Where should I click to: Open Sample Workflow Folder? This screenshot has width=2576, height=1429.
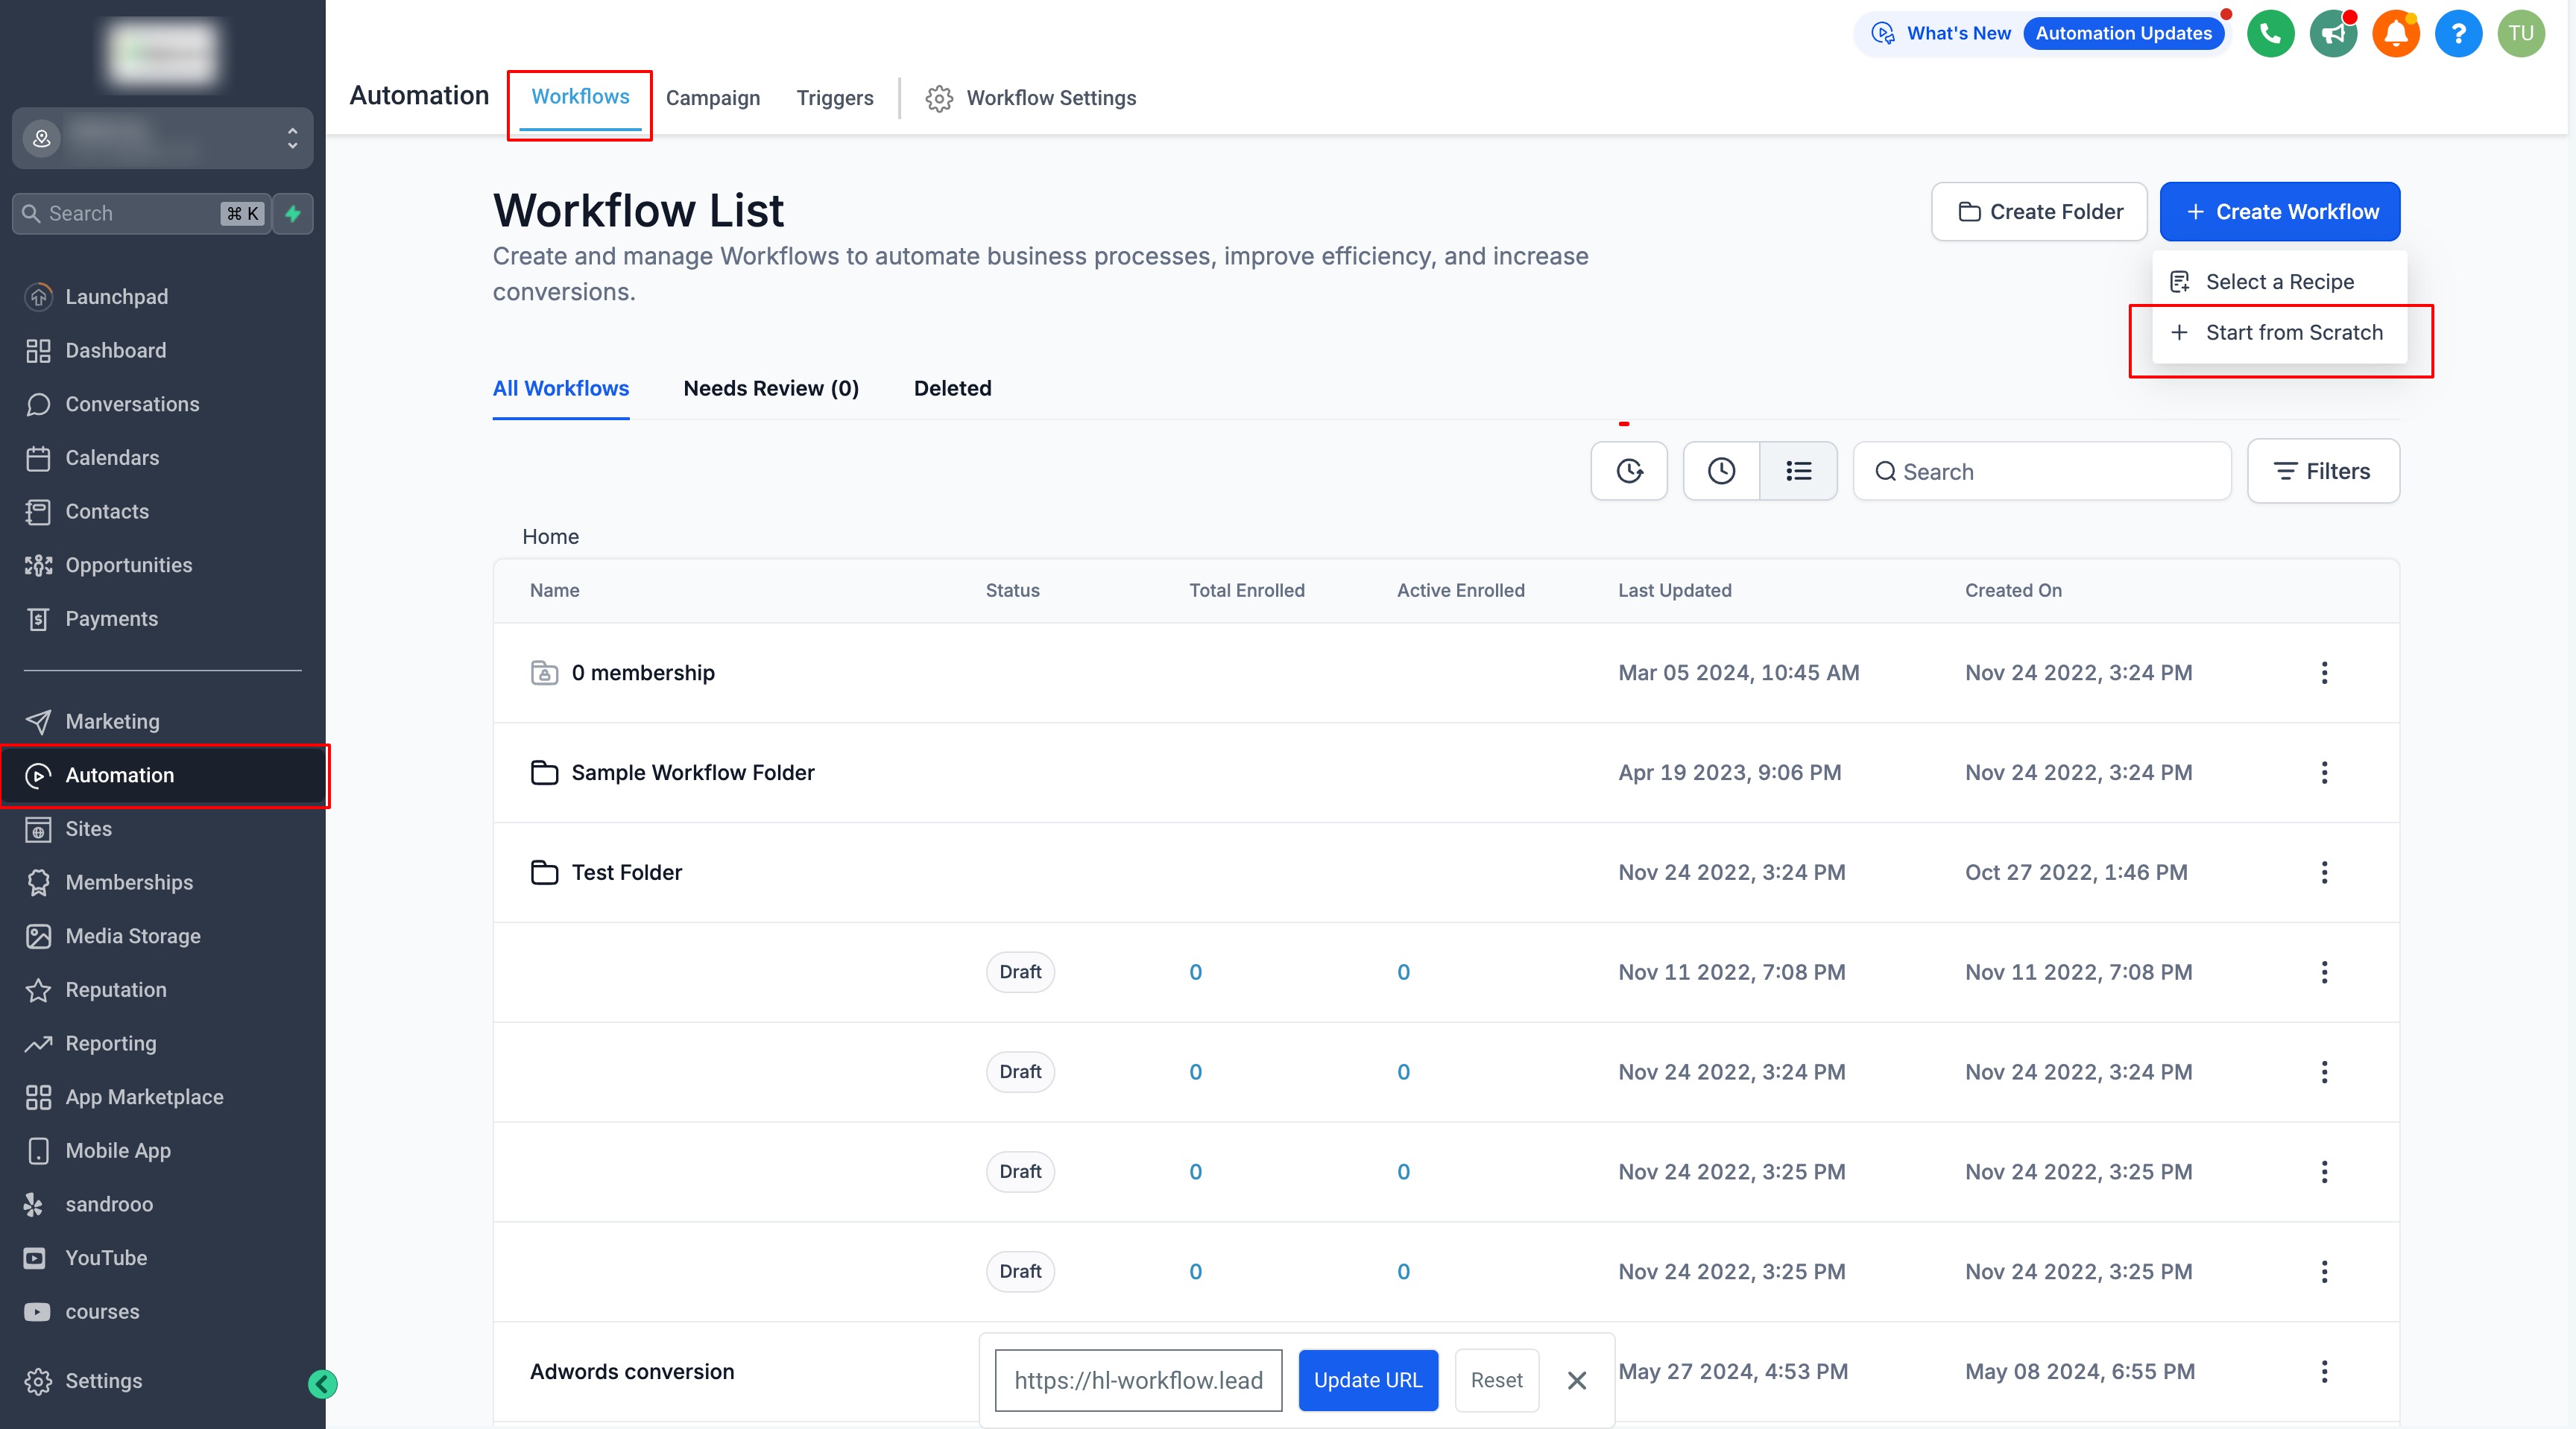(x=692, y=773)
